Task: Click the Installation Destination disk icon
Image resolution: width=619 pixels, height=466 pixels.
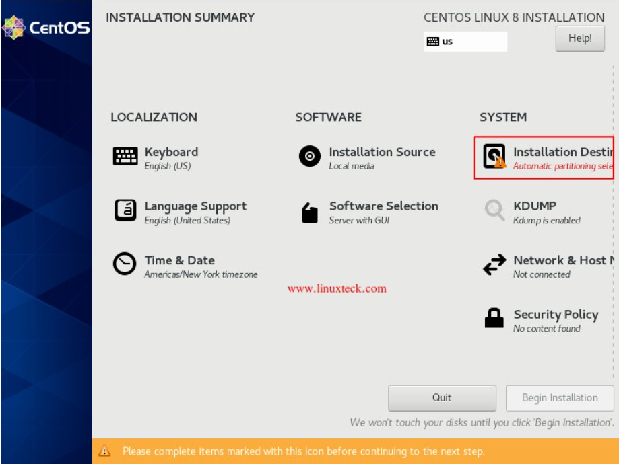Action: click(x=494, y=156)
